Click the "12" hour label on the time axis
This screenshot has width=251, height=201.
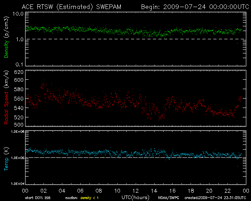pyautogui.click(x=136, y=191)
